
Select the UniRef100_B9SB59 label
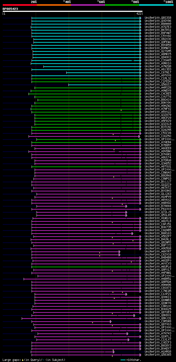[158, 45]
